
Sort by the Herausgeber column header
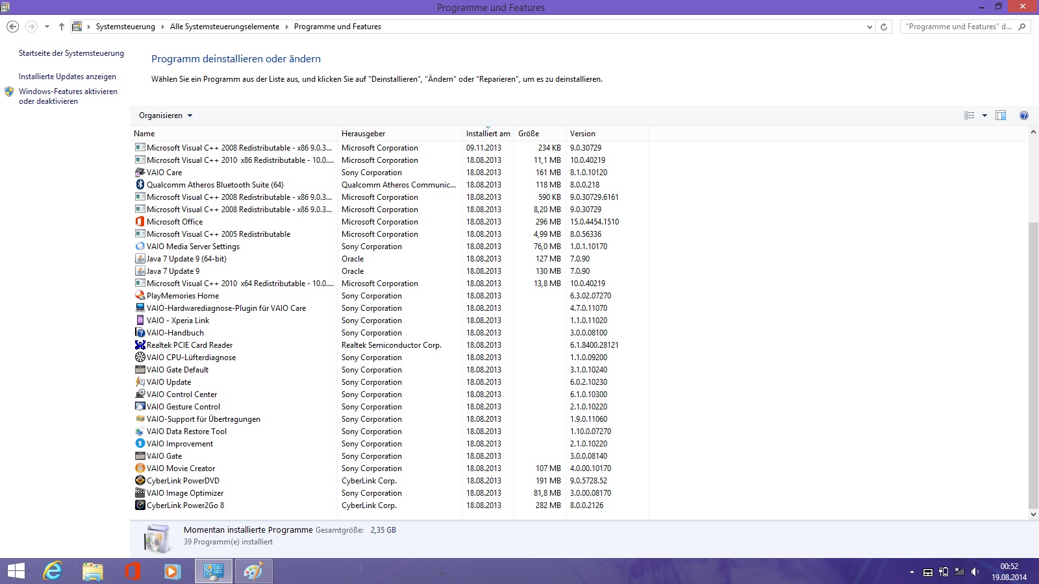(x=399, y=134)
